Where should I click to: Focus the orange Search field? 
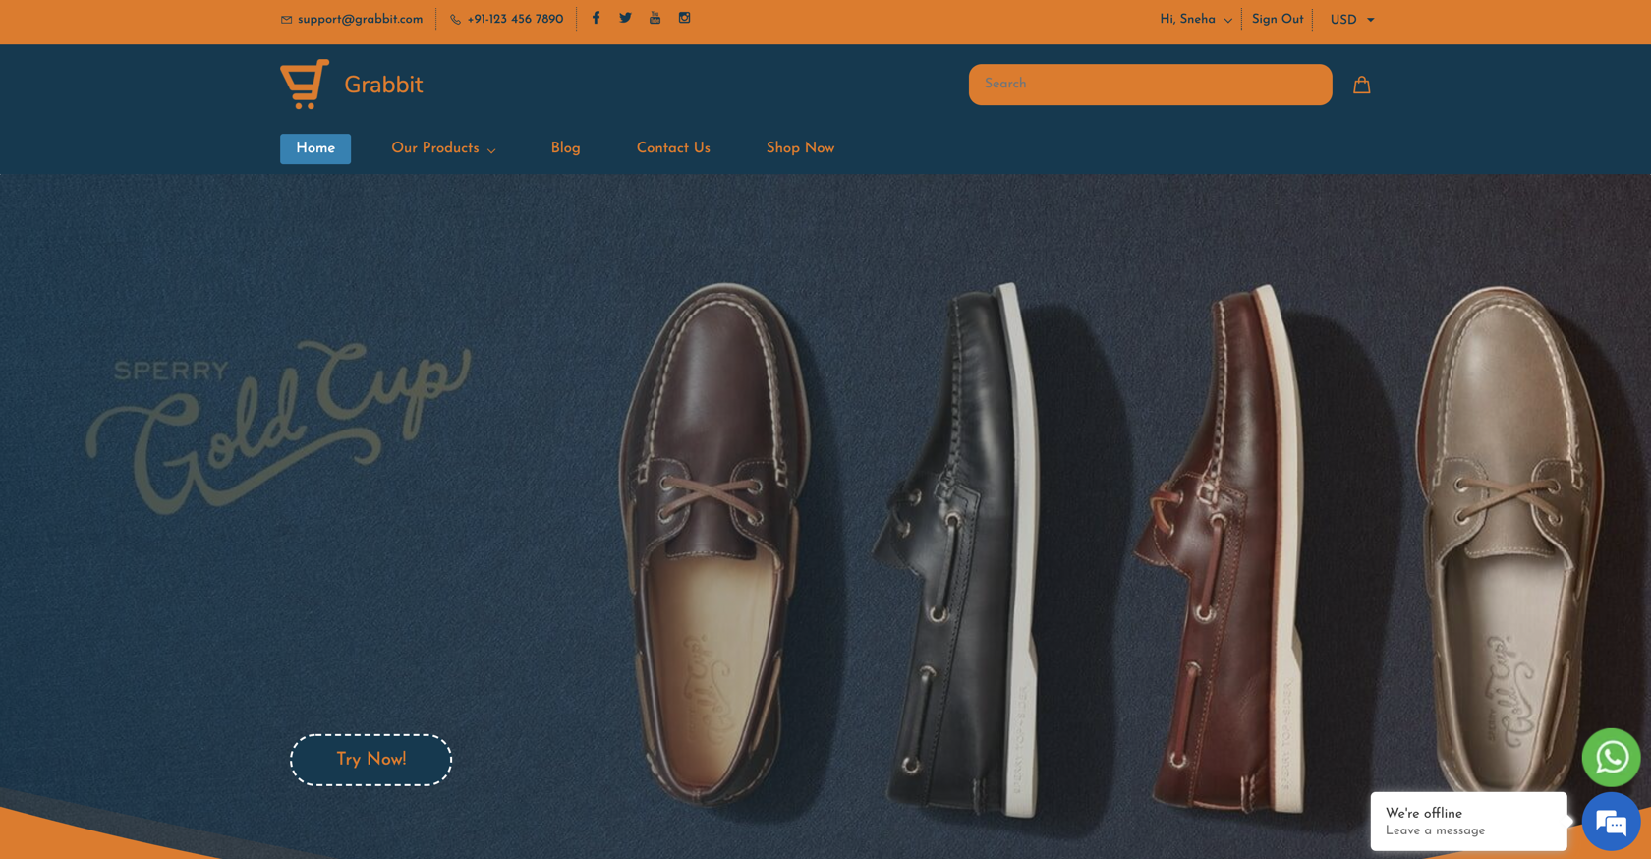(1150, 85)
